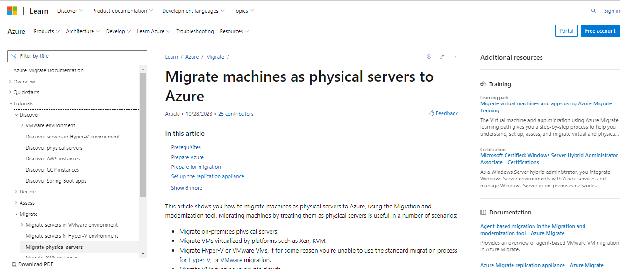The height and width of the screenshot is (269, 620).
Task: Click the edit pencil icon
Action: click(442, 56)
